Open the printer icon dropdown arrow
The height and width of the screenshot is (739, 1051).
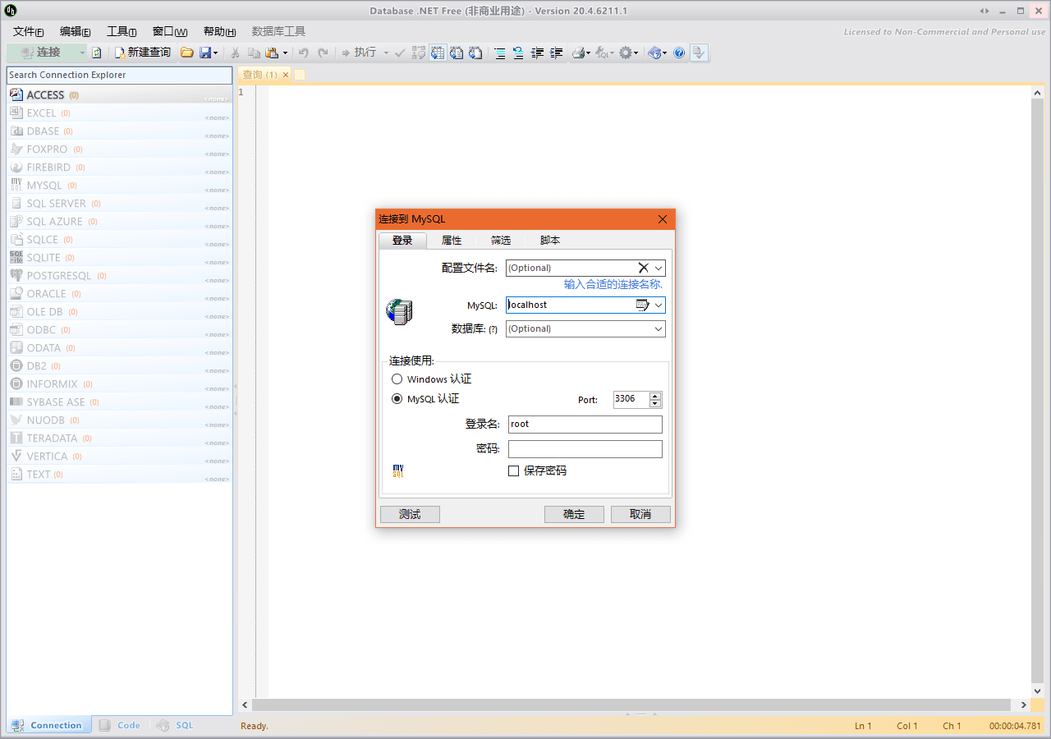589,53
